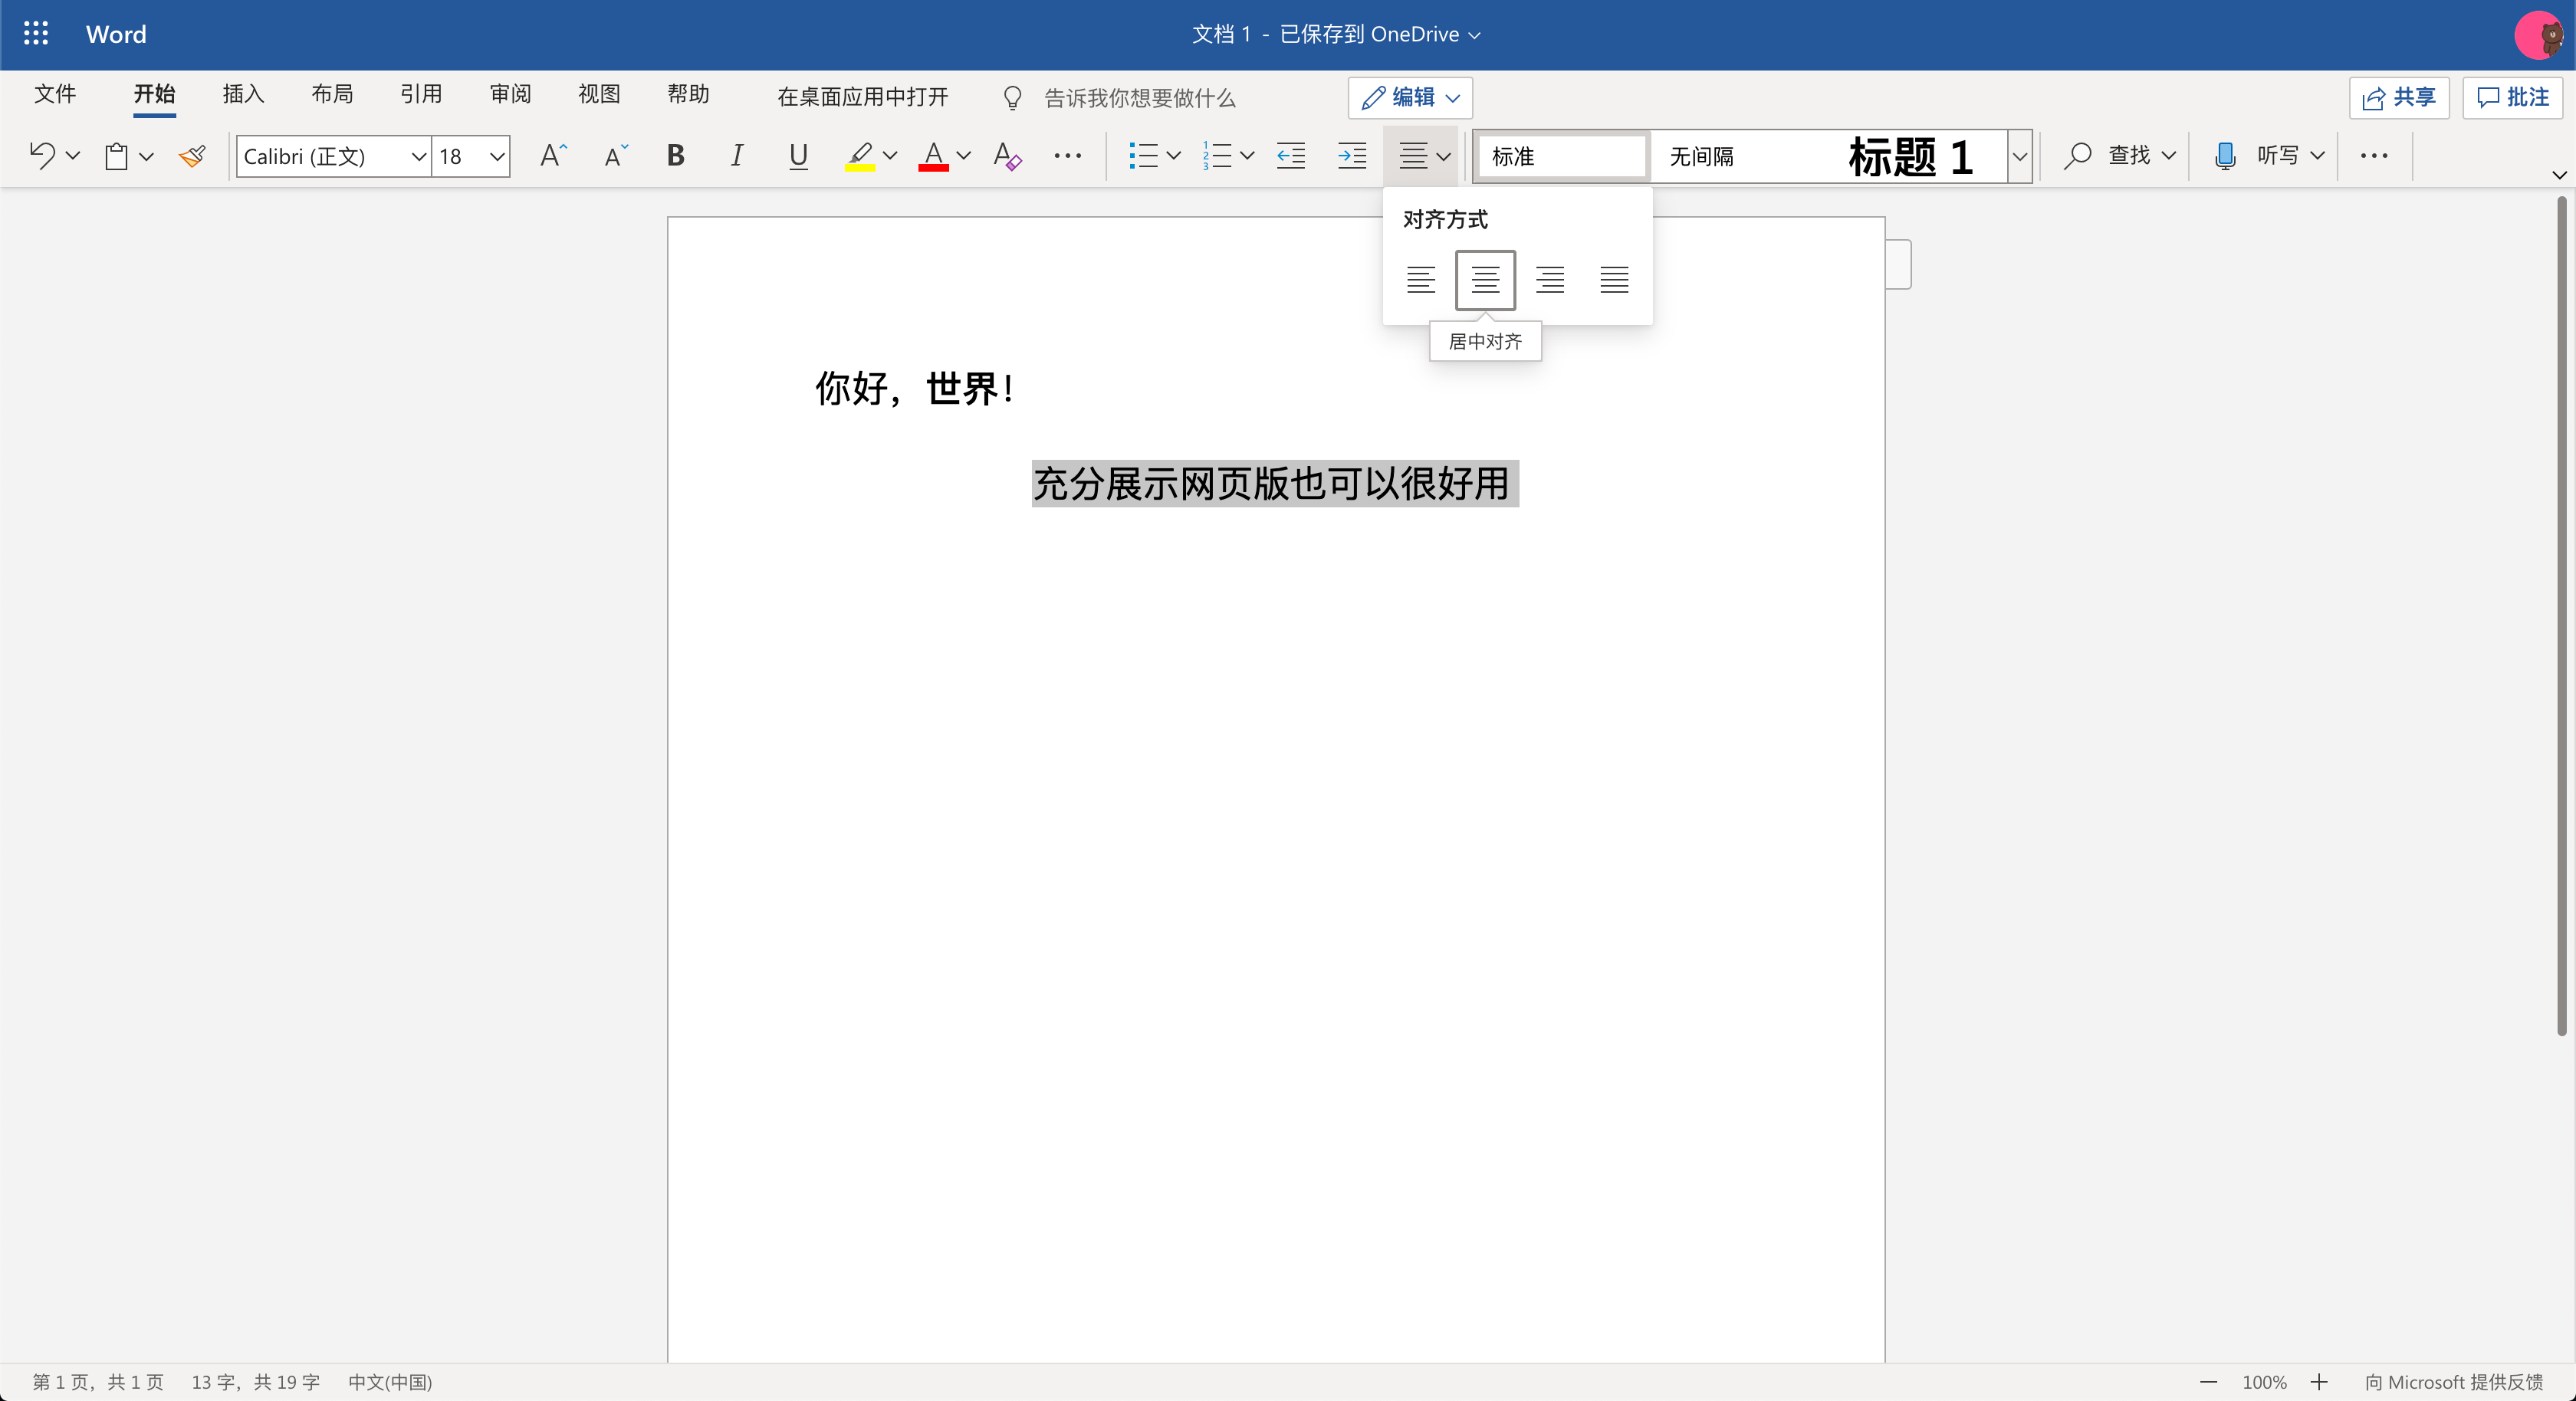Expand the styles gallery arrow
Viewport: 2576px width, 1401px height.
point(2019,157)
